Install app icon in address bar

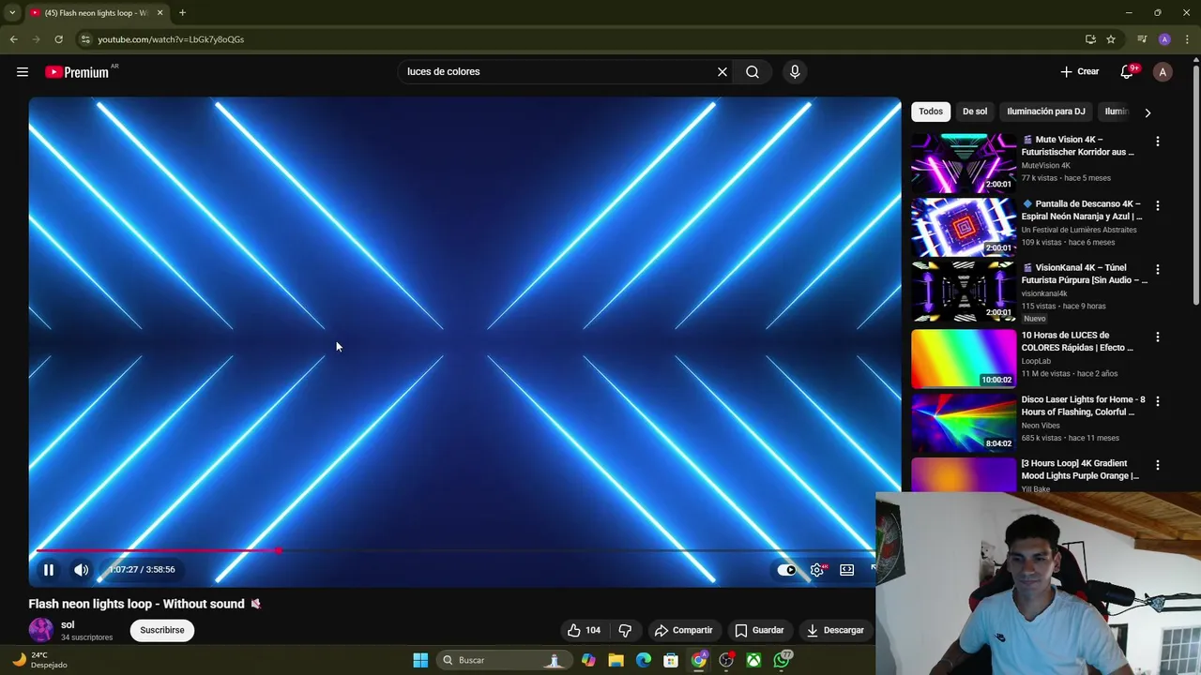pyautogui.click(x=1090, y=39)
